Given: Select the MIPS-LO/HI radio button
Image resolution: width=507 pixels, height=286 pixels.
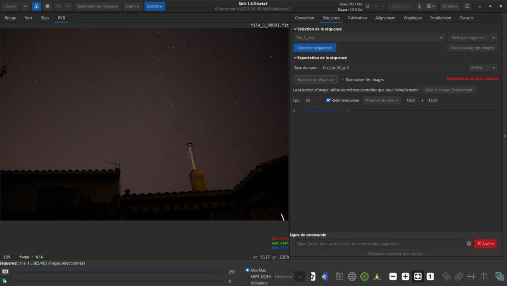Looking at the screenshot, I should (x=248, y=277).
